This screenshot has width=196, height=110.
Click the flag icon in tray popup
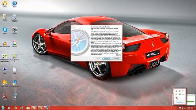click(x=183, y=91)
